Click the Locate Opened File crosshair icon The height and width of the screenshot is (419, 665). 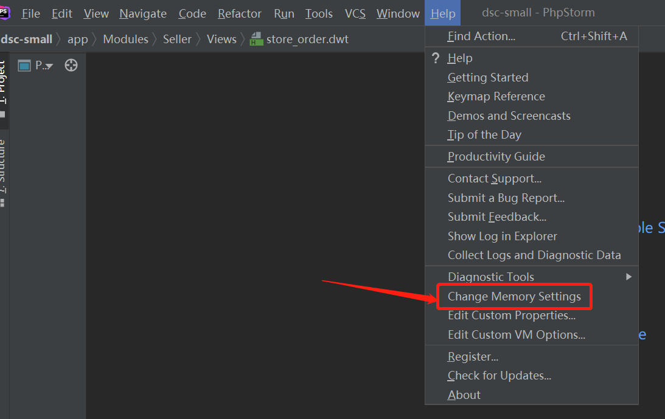pyautogui.click(x=71, y=64)
